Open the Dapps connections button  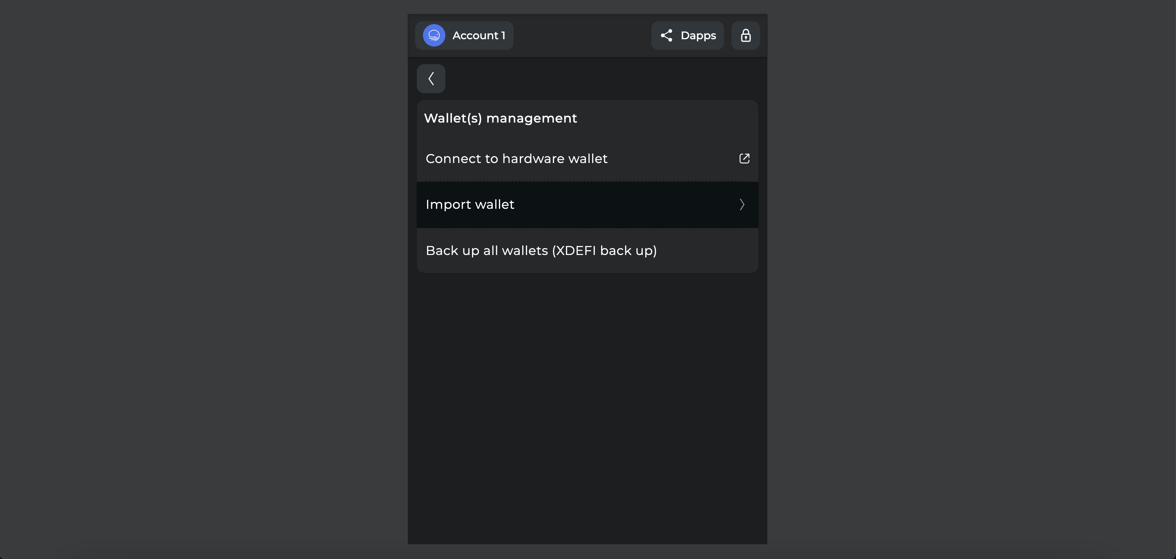click(687, 36)
